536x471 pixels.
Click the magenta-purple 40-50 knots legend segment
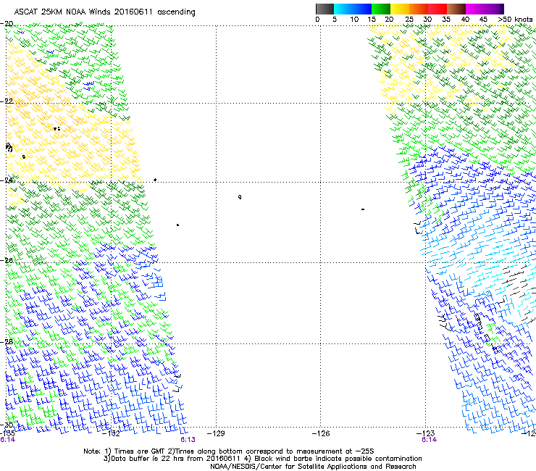485,9
